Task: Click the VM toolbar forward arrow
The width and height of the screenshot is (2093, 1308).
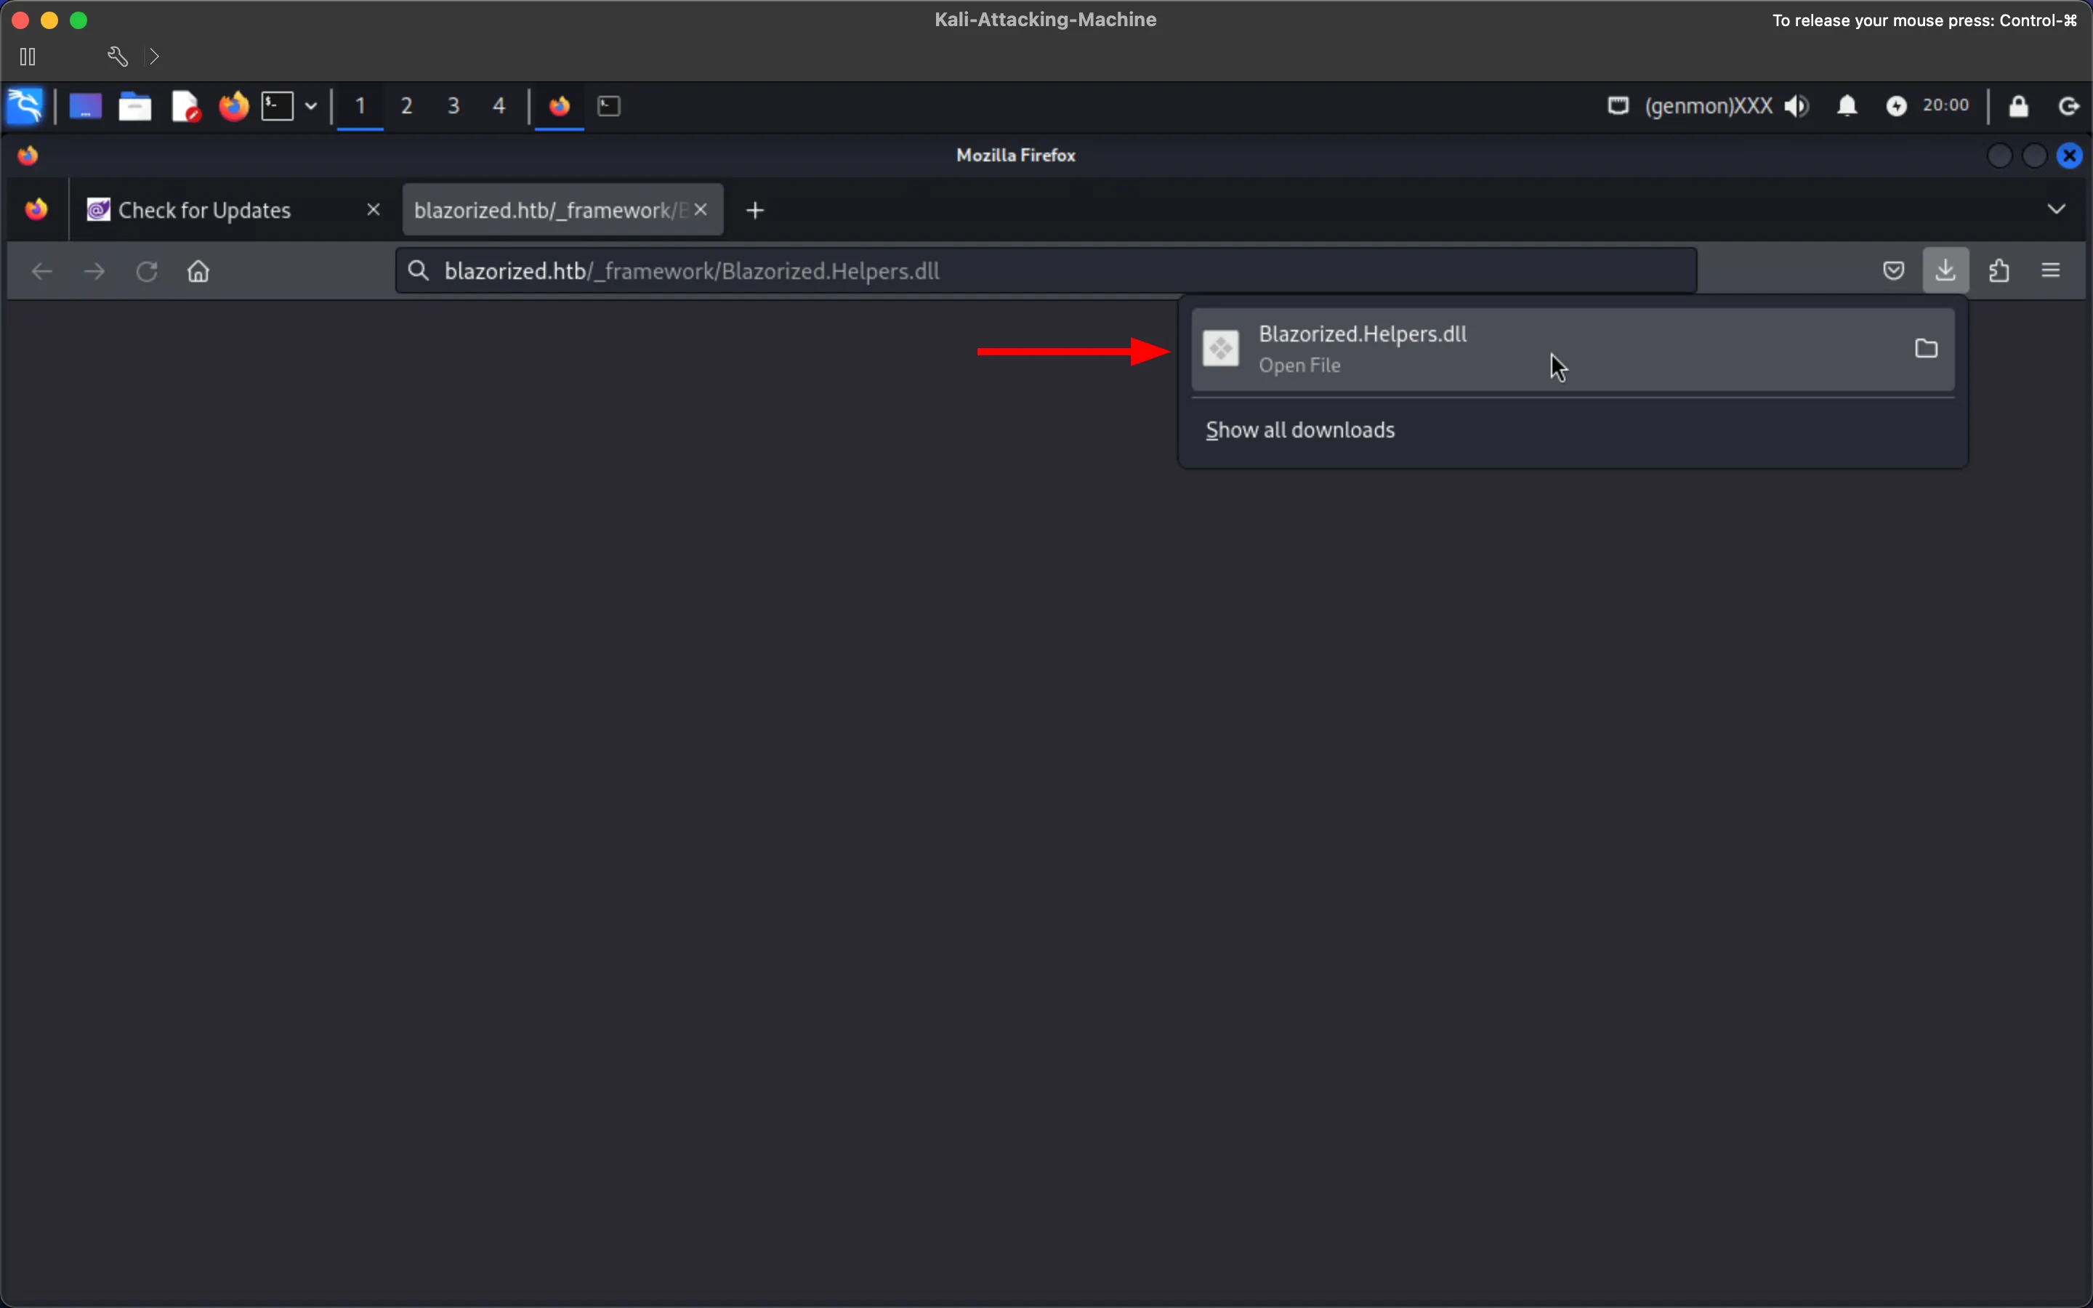Action: 154,57
